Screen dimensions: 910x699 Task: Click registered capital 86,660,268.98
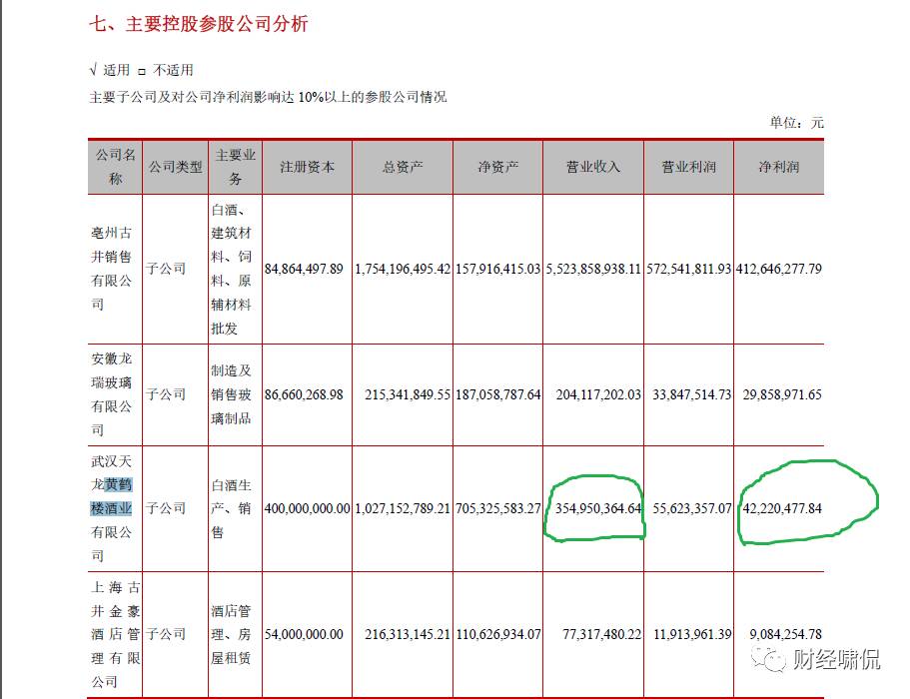tap(304, 395)
